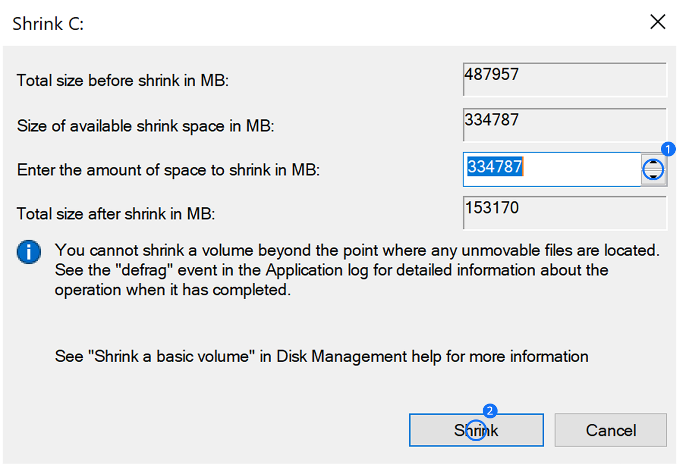Click the blue number 2 annotation badge
Screen dimensions: 679x464
click(x=490, y=411)
